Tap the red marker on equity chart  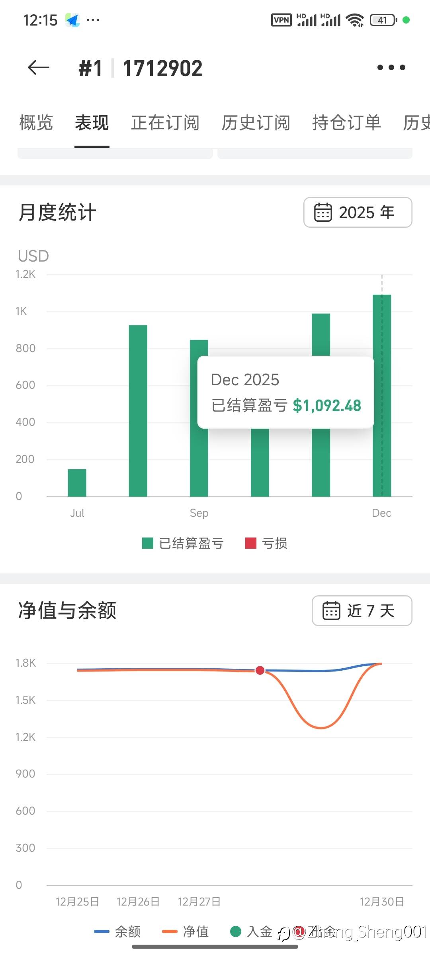[260, 670]
